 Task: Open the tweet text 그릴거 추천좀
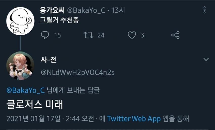[59, 20]
